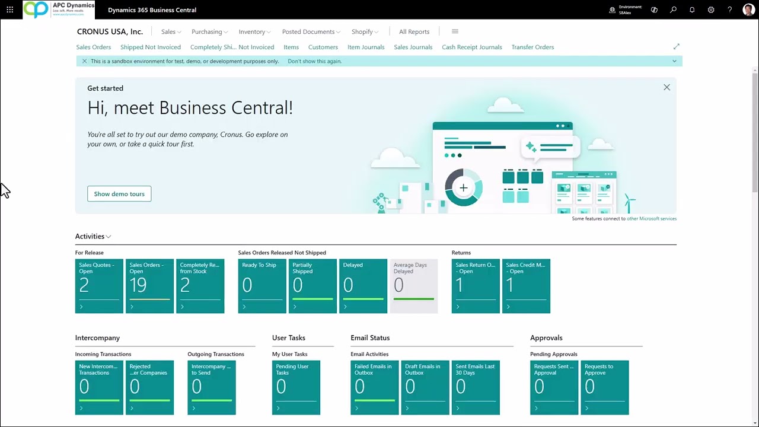Open Cash Receipt Journals
The width and height of the screenshot is (759, 427).
[x=472, y=47]
